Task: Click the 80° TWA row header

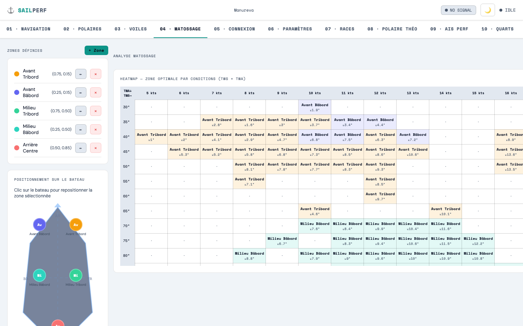Action: [x=127, y=256]
